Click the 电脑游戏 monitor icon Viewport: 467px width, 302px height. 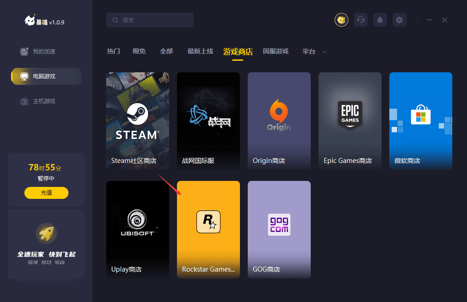24,76
